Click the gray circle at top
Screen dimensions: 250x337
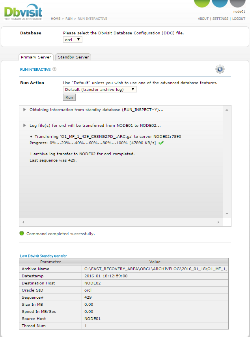click(237, 4)
